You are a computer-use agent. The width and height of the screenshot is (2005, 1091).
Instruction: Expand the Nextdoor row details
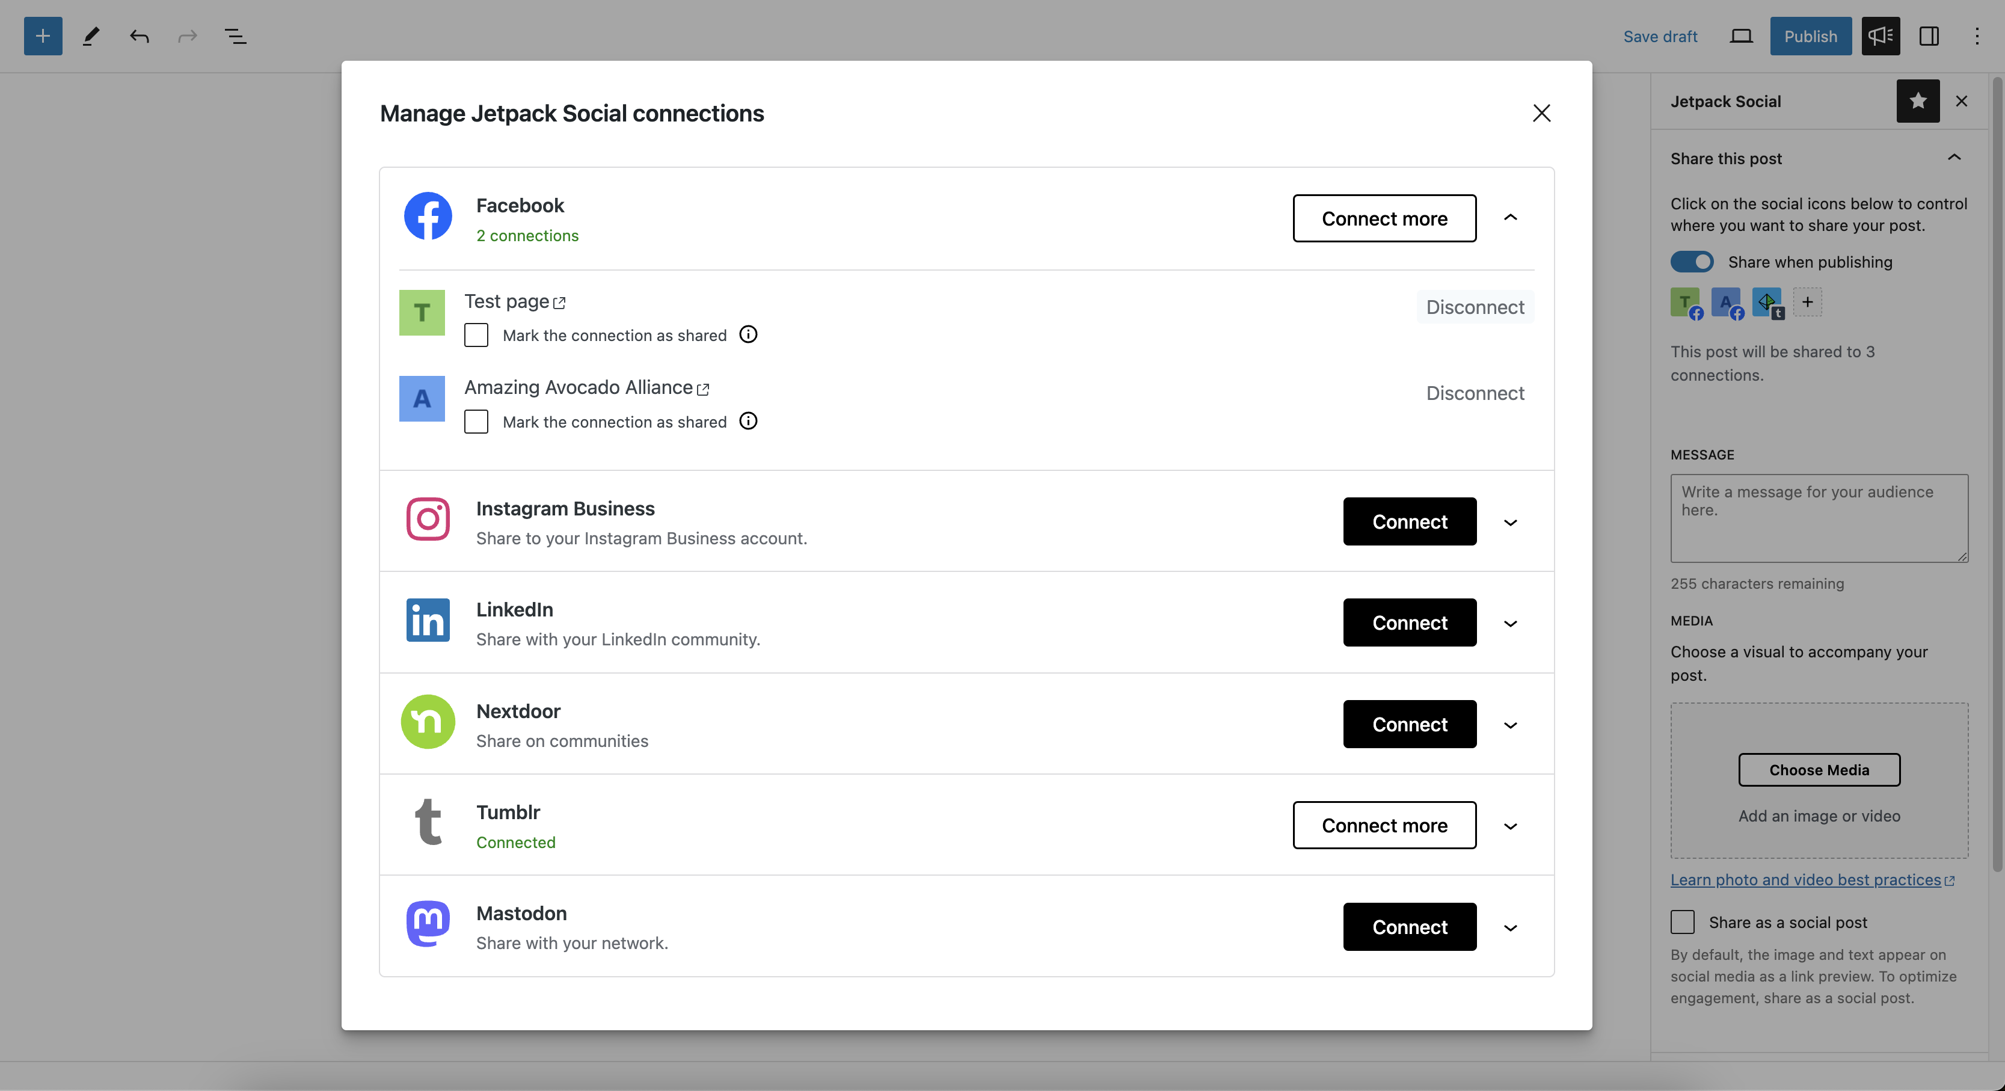click(1510, 725)
